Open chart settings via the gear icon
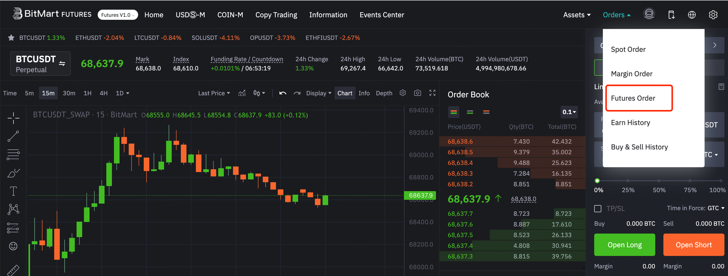 [402, 93]
